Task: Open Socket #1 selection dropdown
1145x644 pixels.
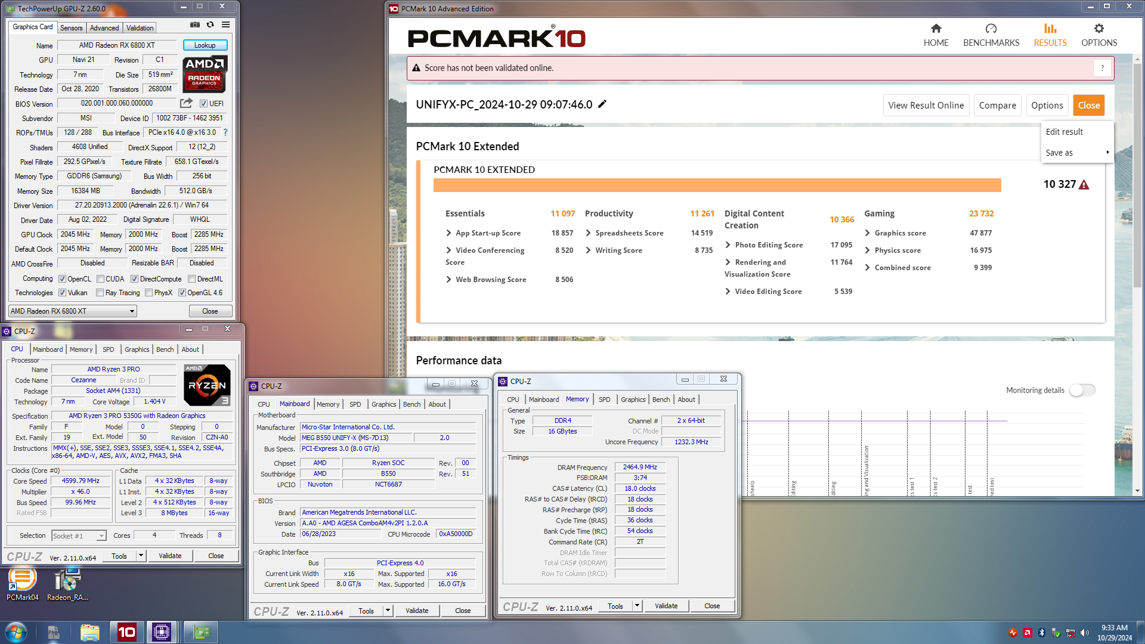Action: pos(79,535)
